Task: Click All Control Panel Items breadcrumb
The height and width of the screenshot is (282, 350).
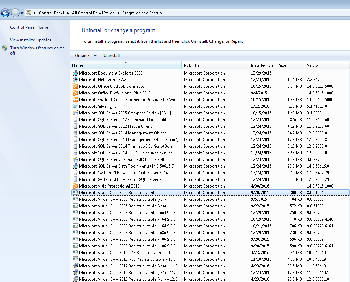Action: [x=93, y=13]
